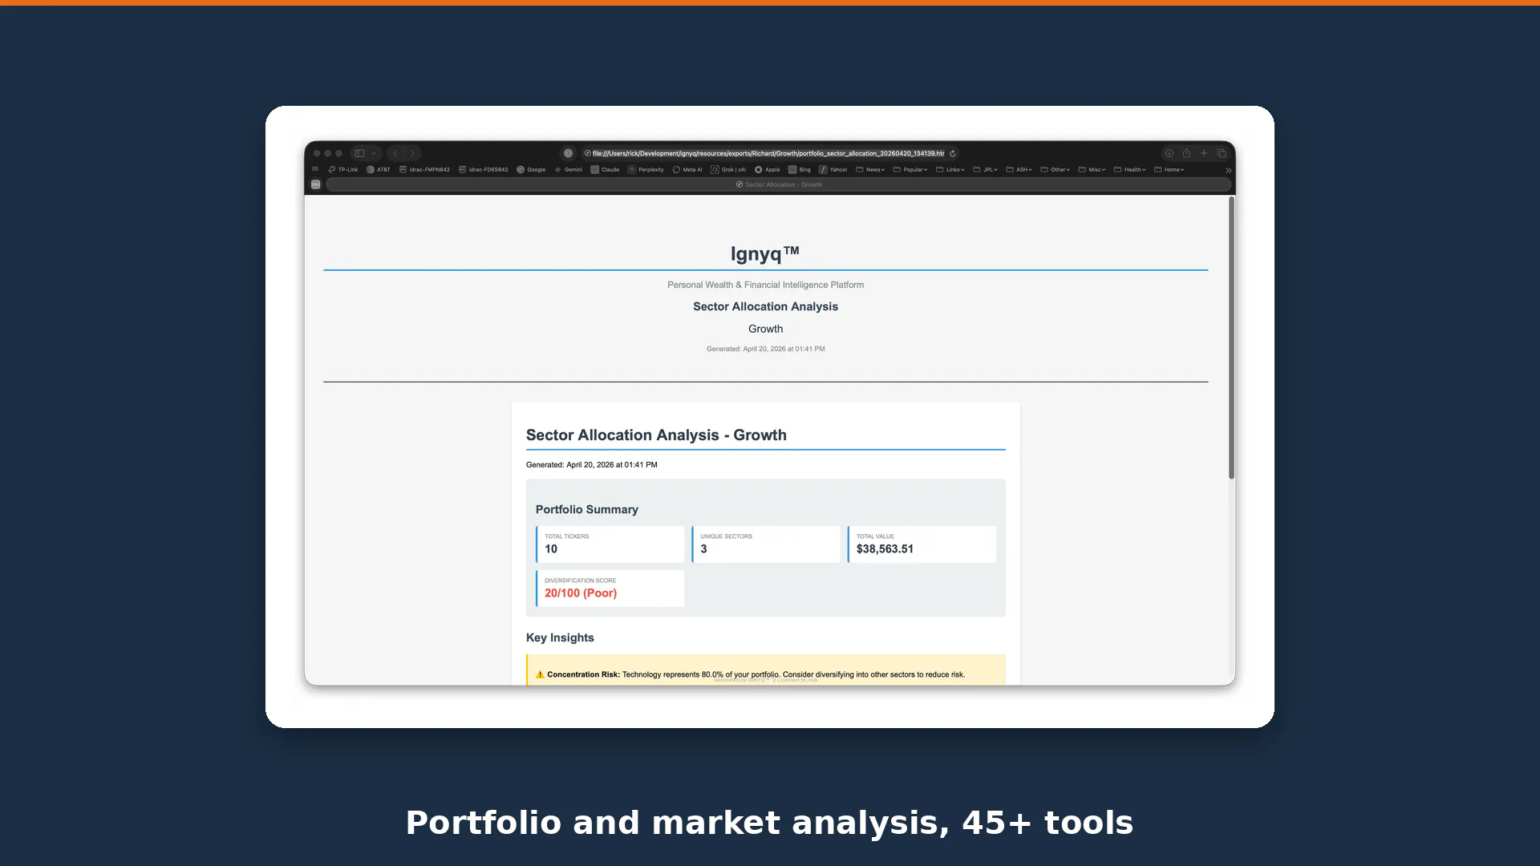Click the Unique Sectors value 3
Viewport: 1540px width, 866px height.
click(704, 549)
